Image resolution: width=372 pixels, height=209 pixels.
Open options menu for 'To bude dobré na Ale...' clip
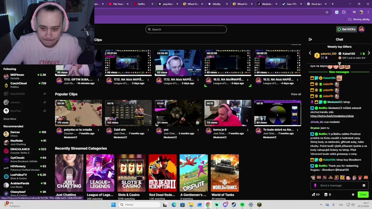297,130
